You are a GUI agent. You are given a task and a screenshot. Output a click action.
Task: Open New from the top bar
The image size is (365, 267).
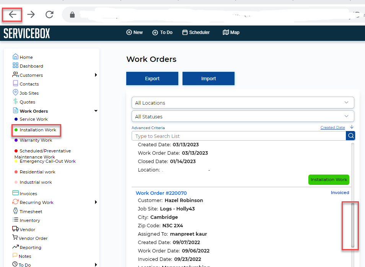[135, 32]
